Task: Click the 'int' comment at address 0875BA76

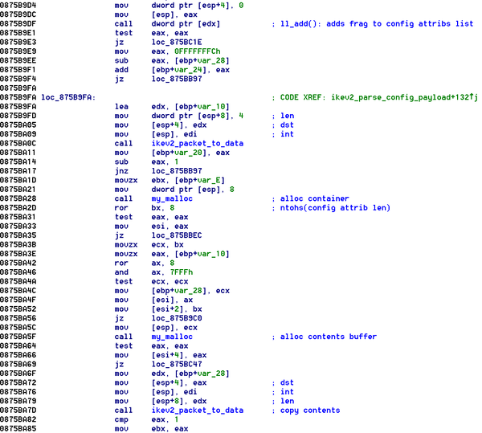Action: tap(287, 392)
